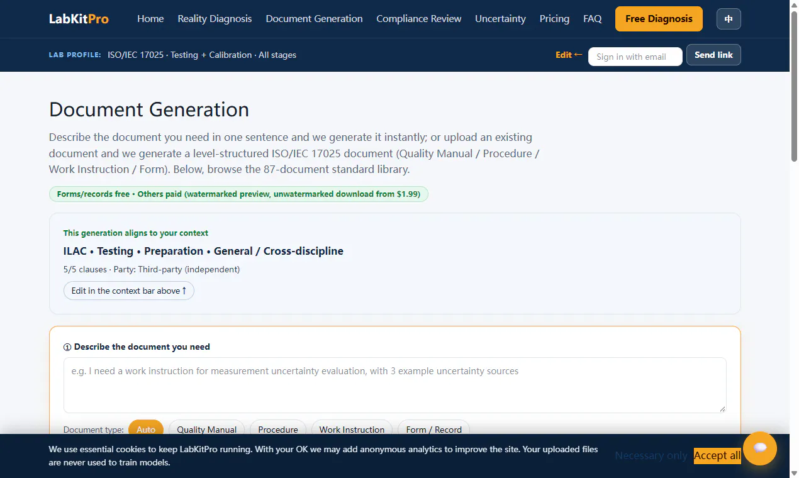Viewport: 799px width, 478px height.
Task: Click the LabKitPro logo
Action: point(79,19)
